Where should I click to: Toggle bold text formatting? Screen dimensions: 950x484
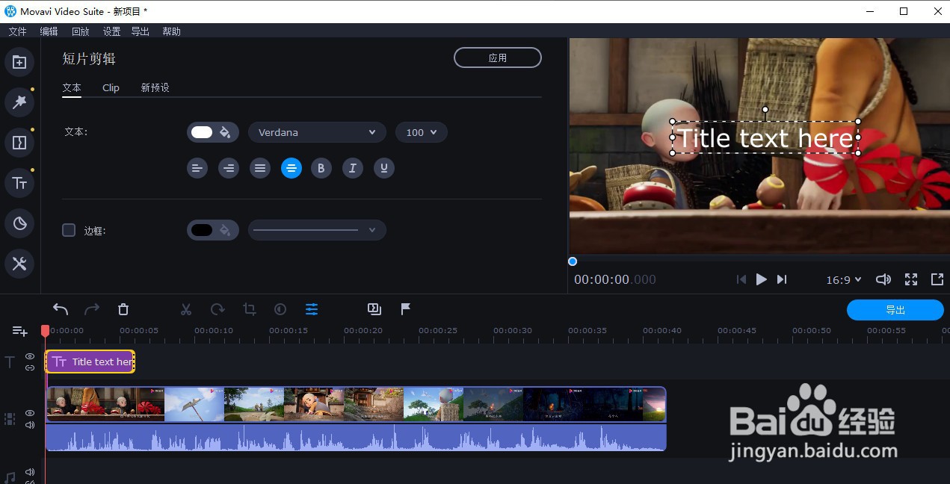click(321, 168)
